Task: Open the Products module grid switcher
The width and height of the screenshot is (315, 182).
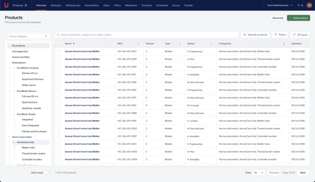Action: (x=26, y=5)
